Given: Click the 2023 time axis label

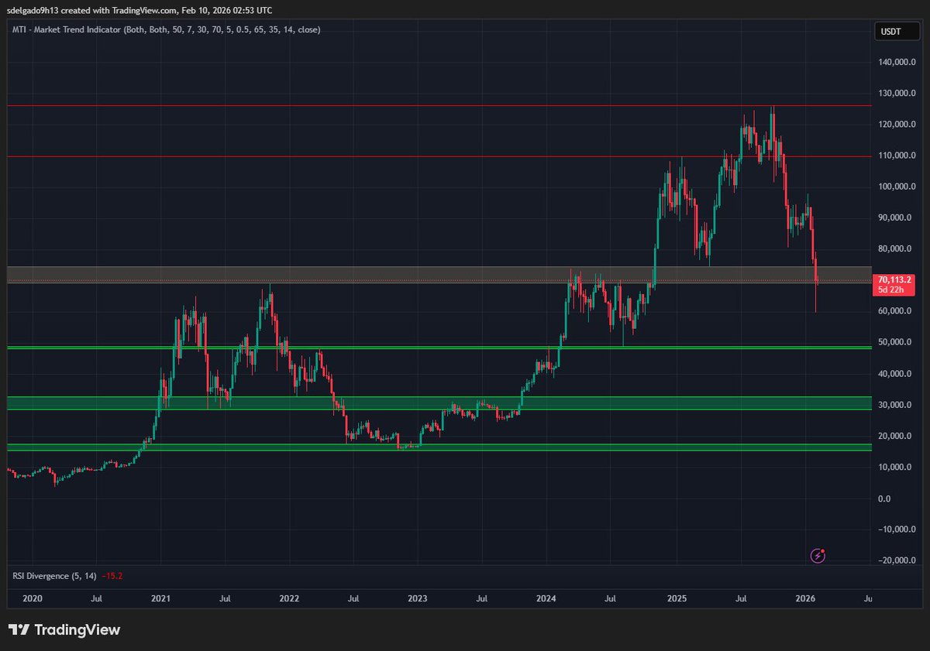Looking at the screenshot, I should 417,598.
